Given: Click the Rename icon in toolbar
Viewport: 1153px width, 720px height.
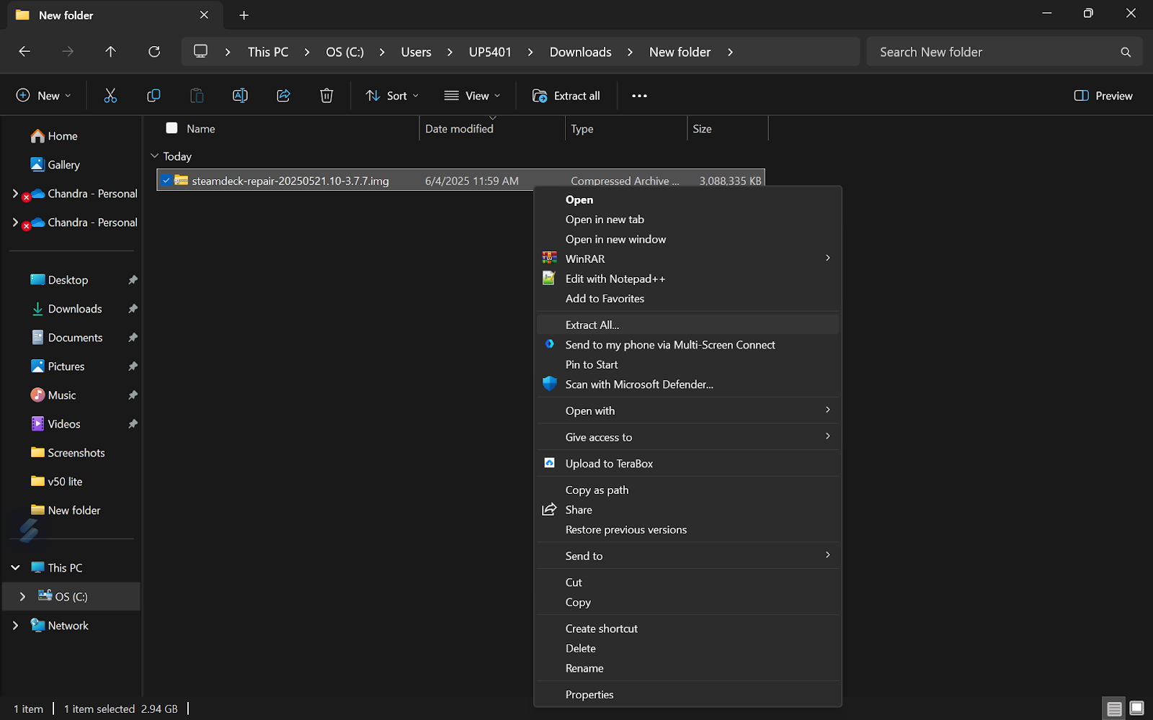Looking at the screenshot, I should click(240, 96).
